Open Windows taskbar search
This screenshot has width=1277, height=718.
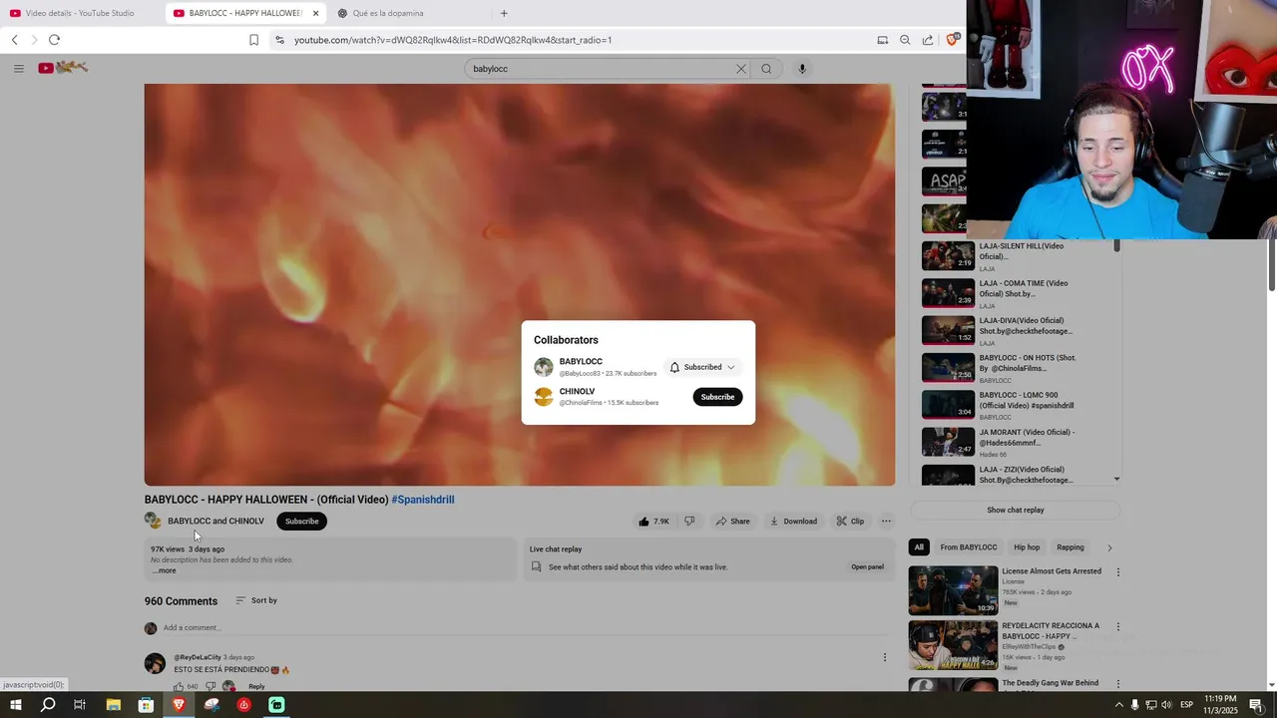(x=48, y=705)
